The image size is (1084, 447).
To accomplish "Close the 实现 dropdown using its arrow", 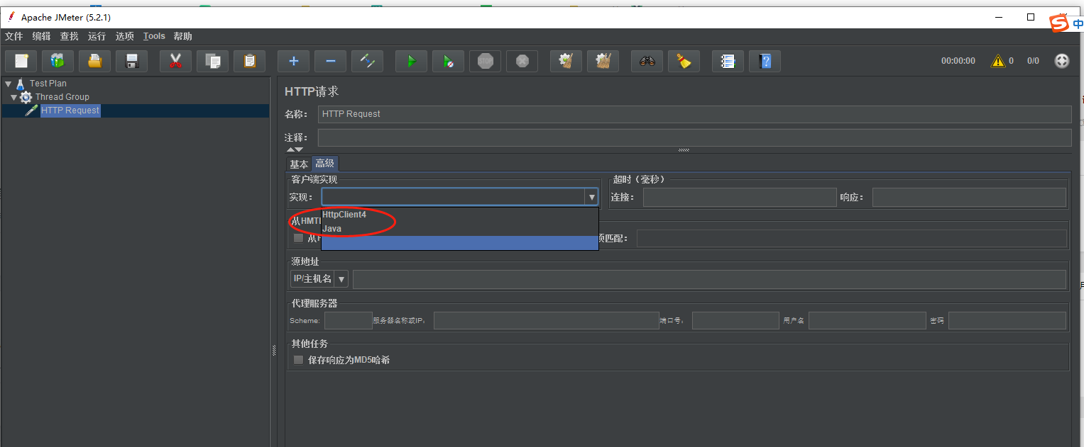I will click(x=591, y=197).
